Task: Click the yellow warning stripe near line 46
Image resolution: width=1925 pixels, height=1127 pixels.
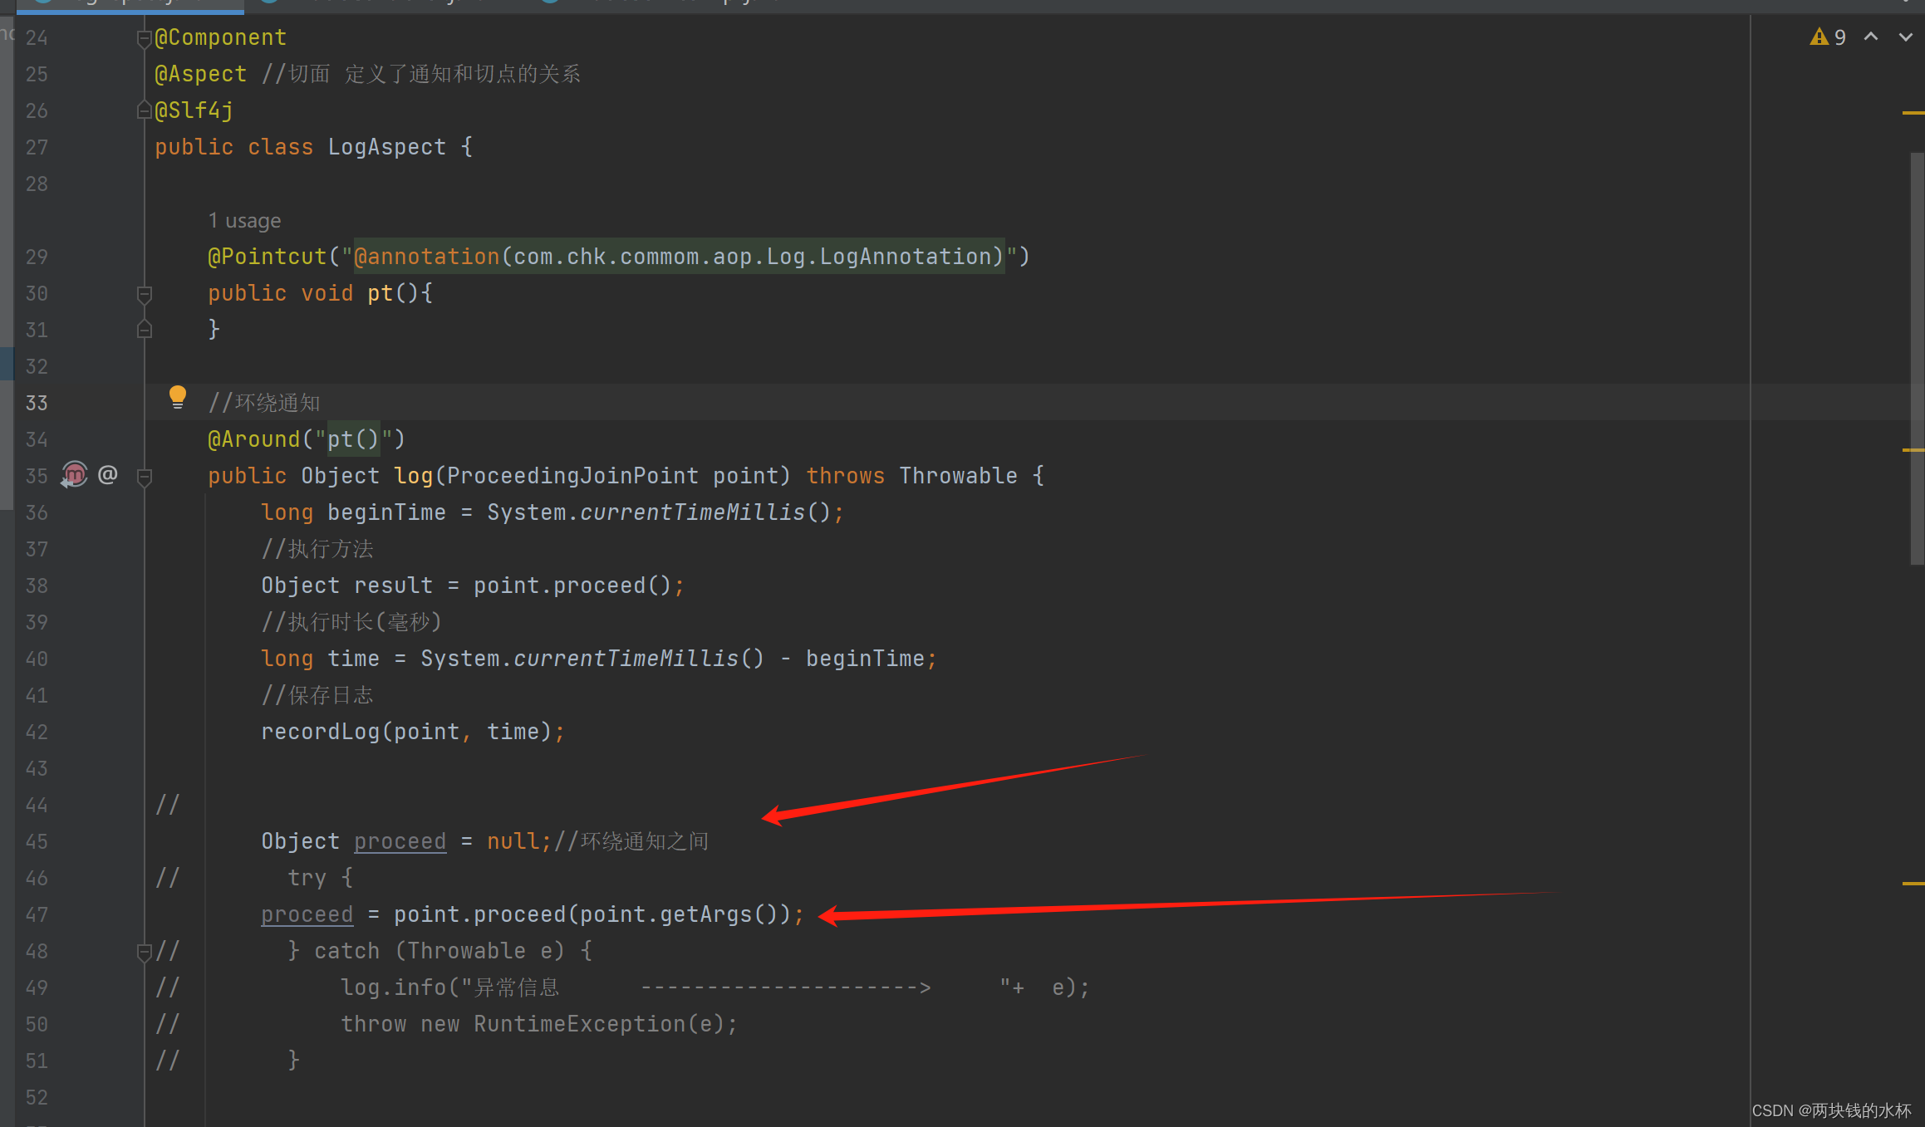Action: tap(1913, 884)
